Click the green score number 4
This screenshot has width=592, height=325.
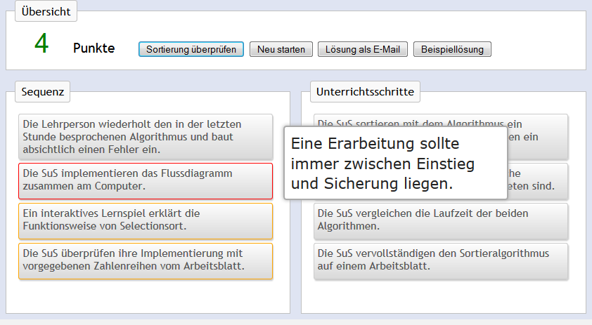point(41,44)
